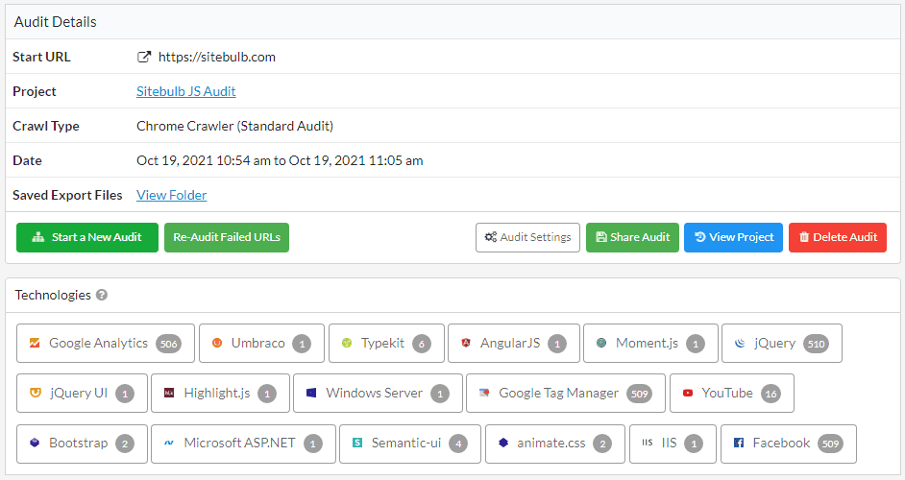Click the View Project button
905x480 pixels.
pos(734,237)
